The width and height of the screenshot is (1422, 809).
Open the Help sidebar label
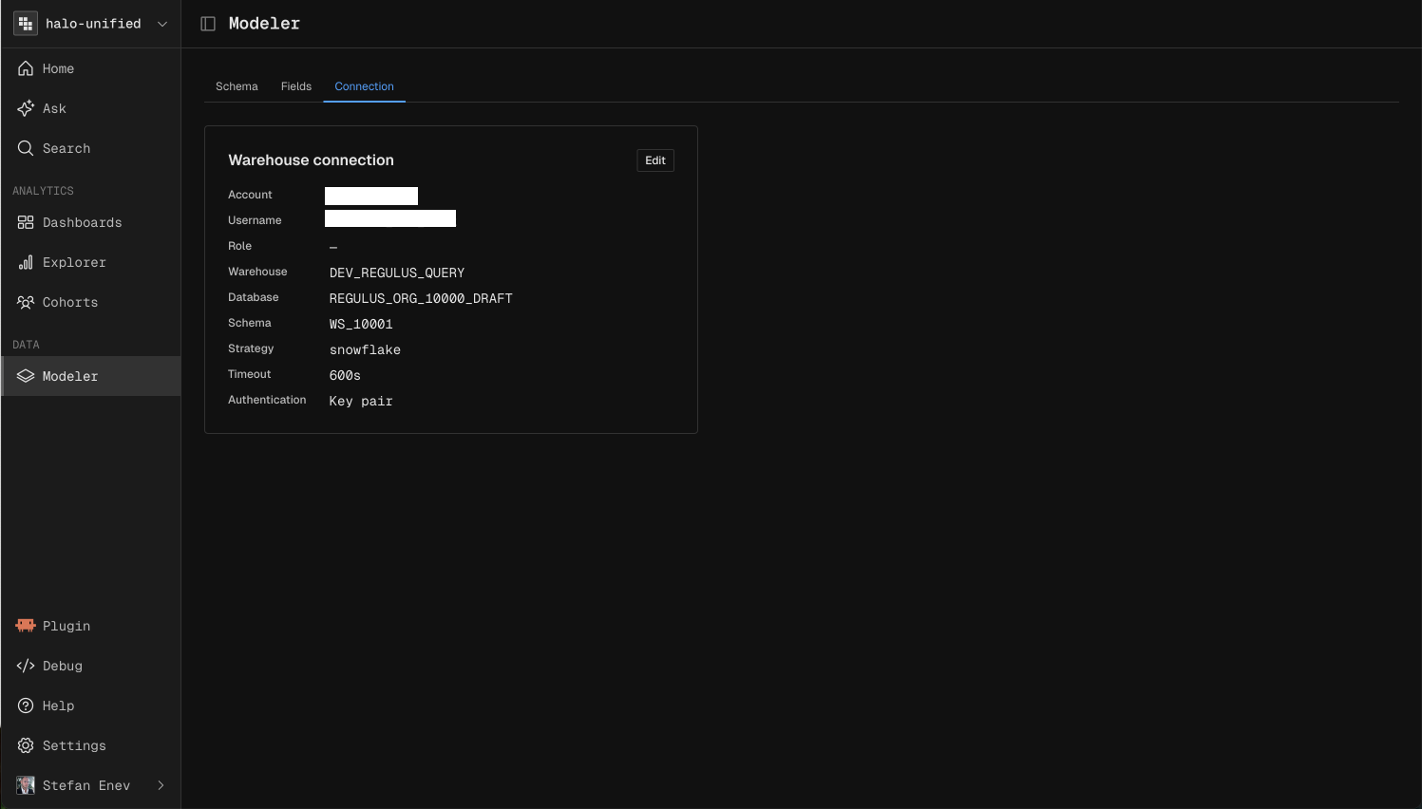[58, 706]
